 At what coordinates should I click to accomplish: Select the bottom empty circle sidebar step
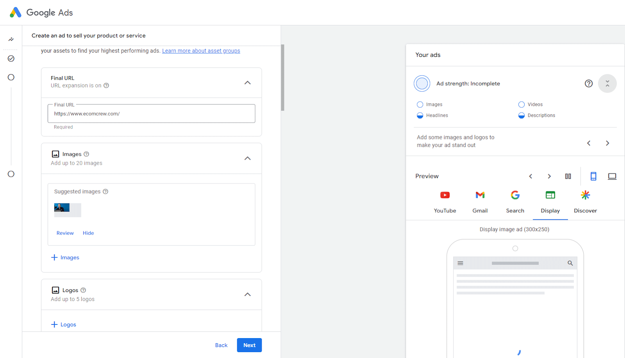point(11,174)
